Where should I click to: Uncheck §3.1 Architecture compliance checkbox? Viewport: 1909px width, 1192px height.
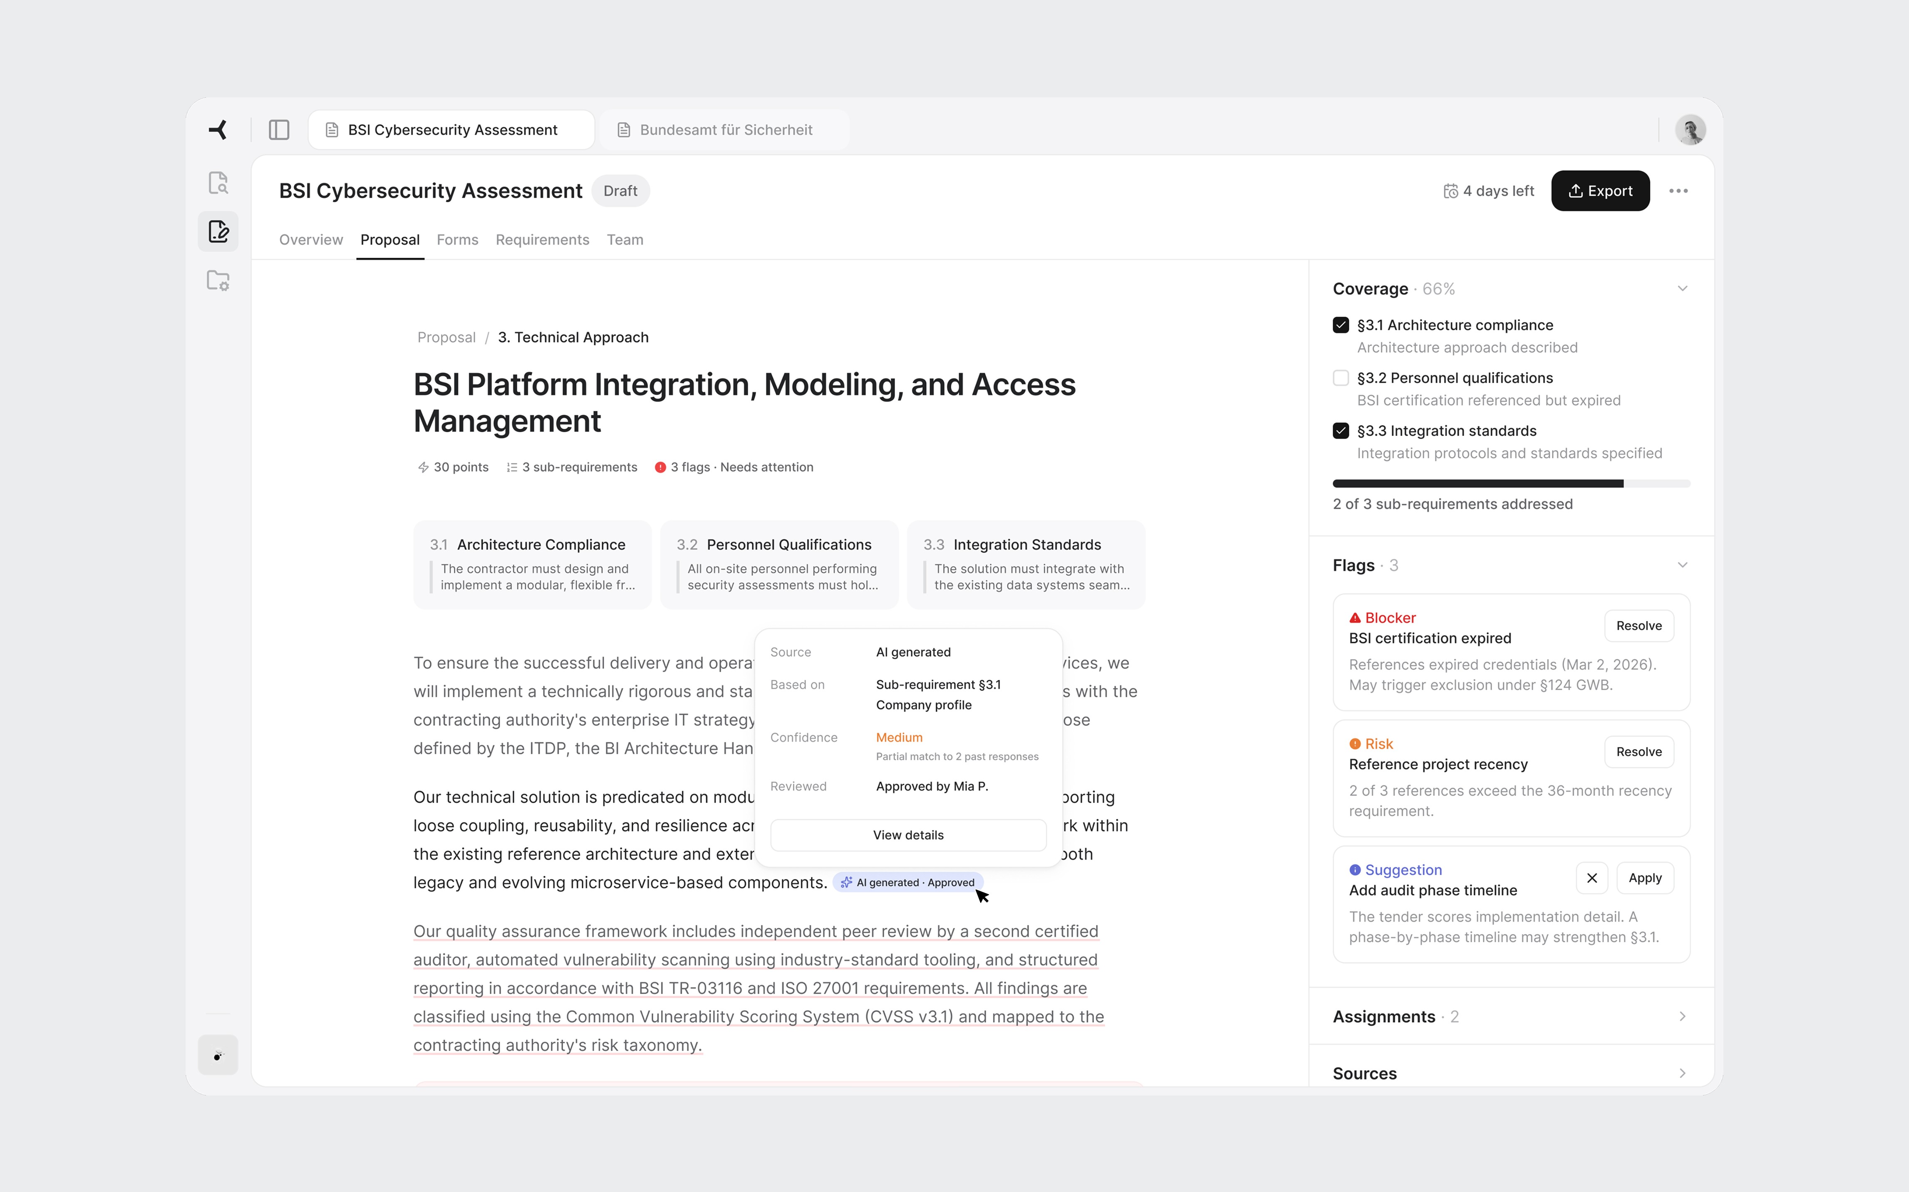click(x=1341, y=325)
